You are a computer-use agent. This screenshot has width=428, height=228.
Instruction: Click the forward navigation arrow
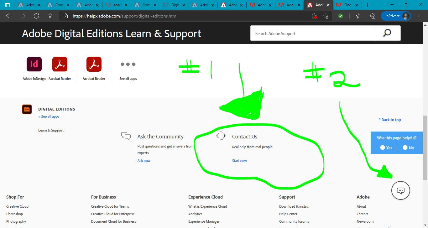point(23,16)
